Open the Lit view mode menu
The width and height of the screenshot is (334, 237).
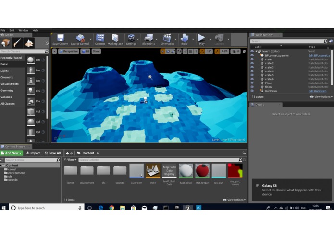point(85,51)
